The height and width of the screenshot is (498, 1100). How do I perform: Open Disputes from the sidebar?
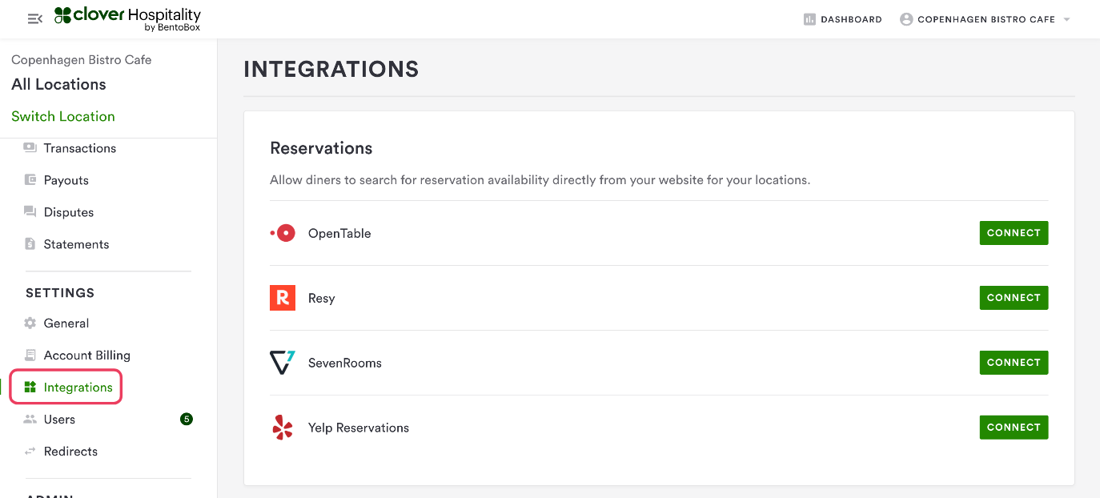tap(68, 212)
